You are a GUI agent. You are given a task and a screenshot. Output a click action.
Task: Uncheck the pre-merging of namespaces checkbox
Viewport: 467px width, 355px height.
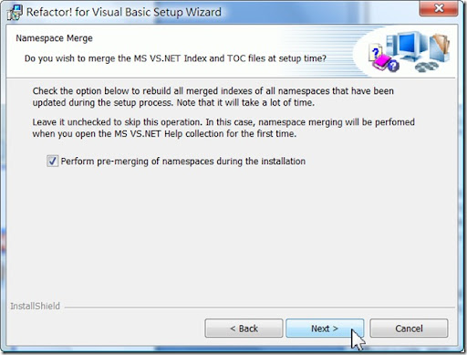point(53,161)
